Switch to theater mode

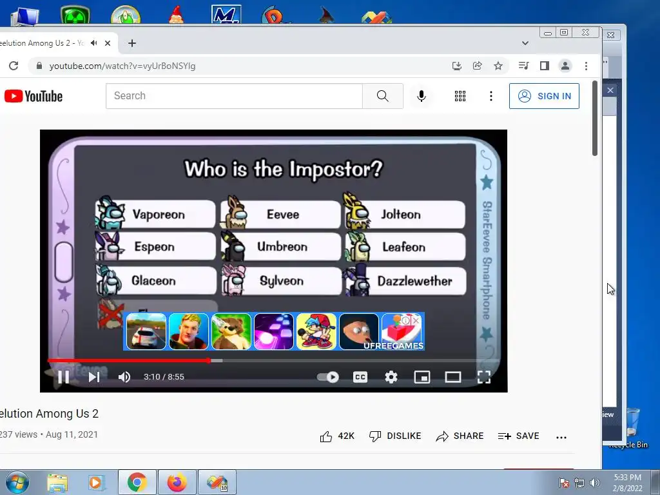click(453, 376)
